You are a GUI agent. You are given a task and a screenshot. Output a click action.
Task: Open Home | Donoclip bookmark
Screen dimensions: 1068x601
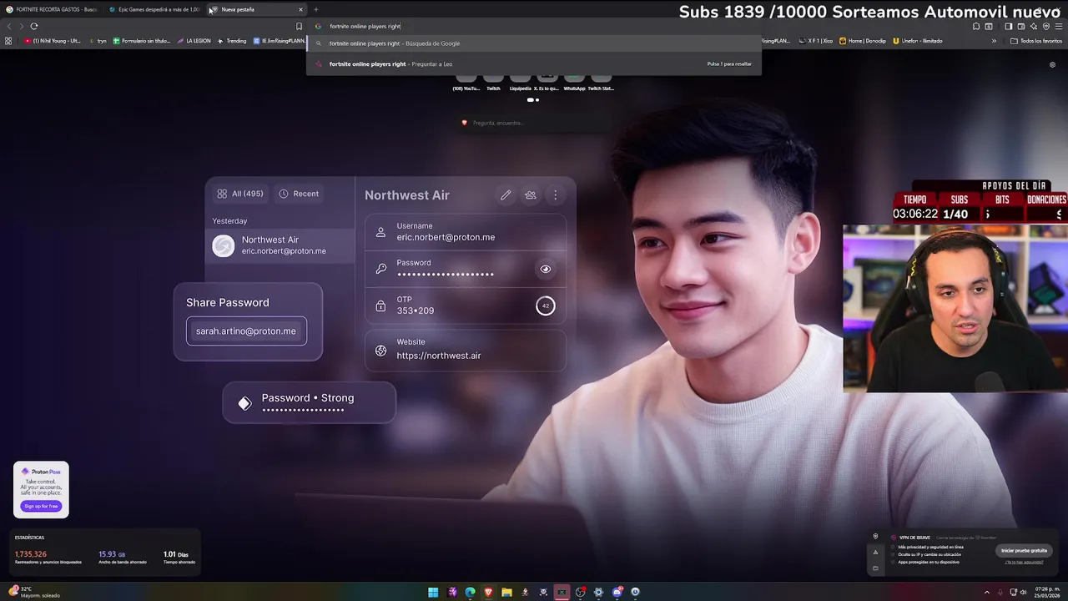point(863,40)
